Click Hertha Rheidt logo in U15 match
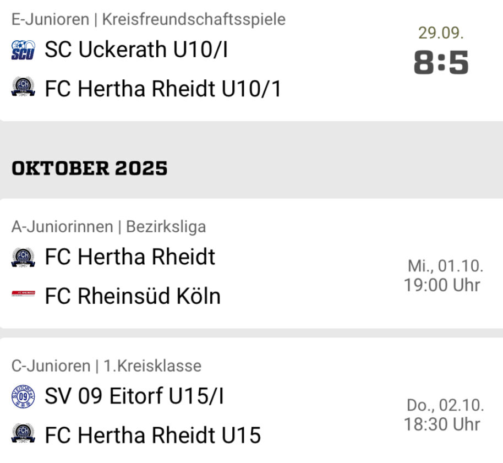 [23, 435]
